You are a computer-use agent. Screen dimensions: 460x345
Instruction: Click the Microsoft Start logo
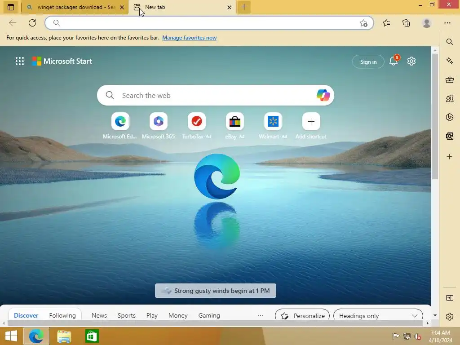click(62, 61)
